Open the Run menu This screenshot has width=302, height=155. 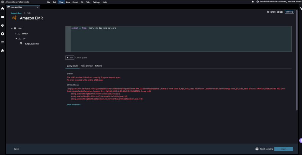click(68, 2)
